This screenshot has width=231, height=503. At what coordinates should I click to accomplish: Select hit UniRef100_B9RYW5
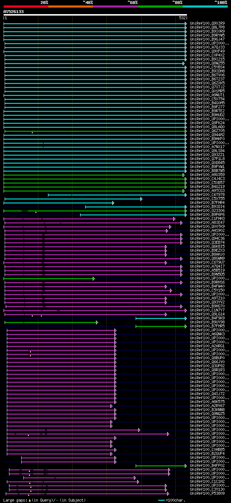[x=207, y=35]
